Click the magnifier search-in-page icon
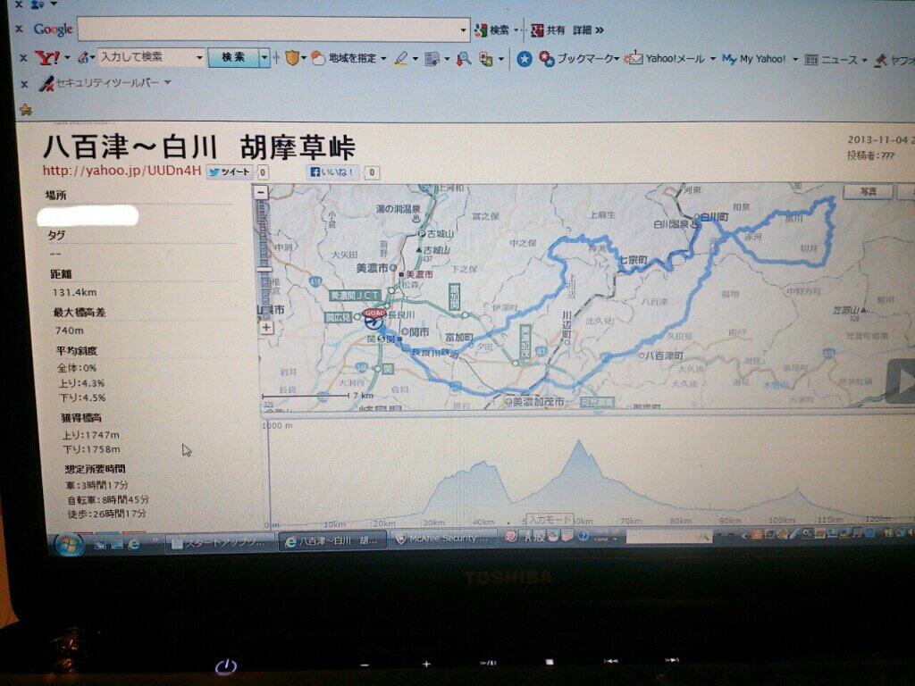Screen dimensions: 915x686 [x=464, y=58]
